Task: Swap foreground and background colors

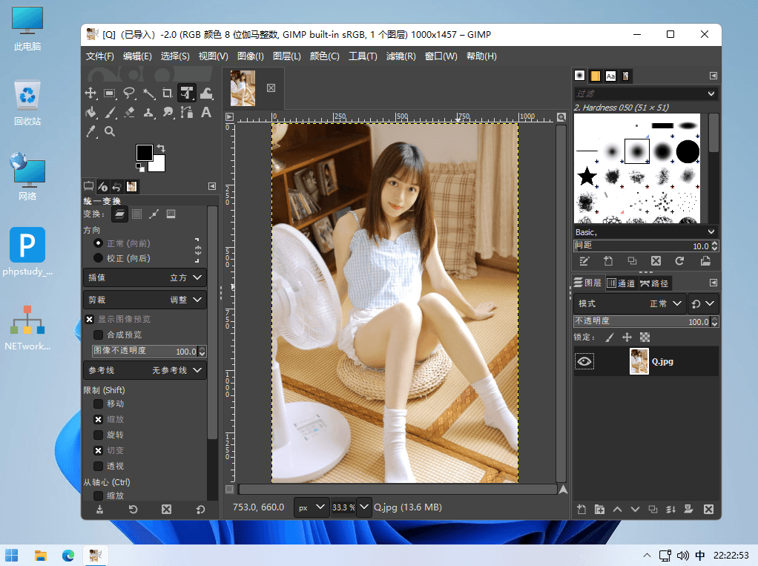Action: pos(161,148)
